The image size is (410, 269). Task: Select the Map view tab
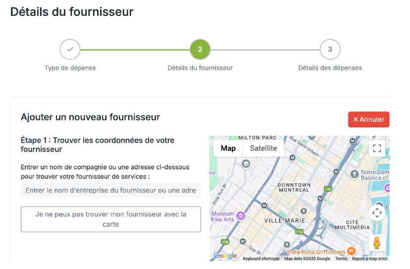[228, 148]
